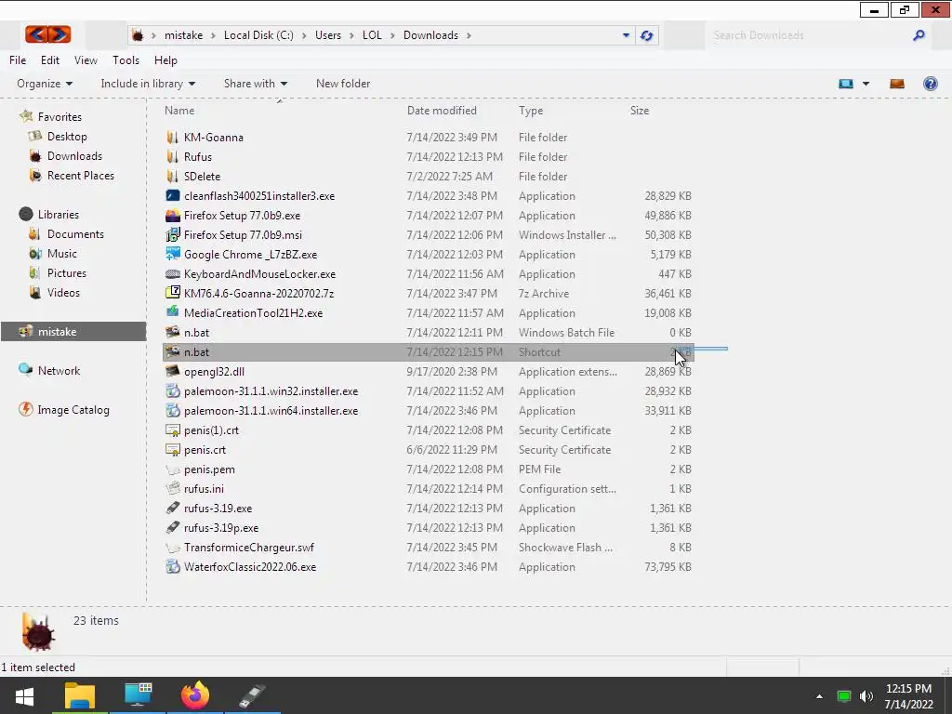
Task: Select the cleanflash3400251installer3.exe icon
Action: [x=173, y=195]
